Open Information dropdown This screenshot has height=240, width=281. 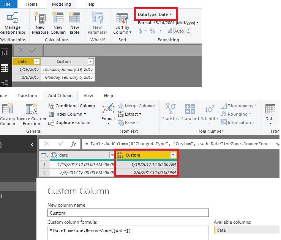pos(238,122)
